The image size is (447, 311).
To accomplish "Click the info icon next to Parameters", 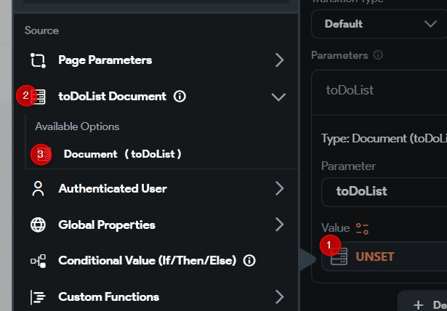I will 378,54.
